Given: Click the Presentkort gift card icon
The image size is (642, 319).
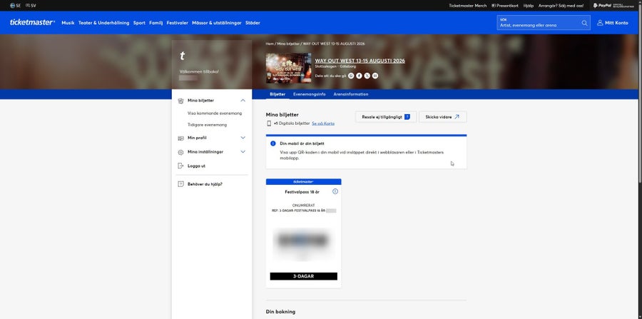Looking at the screenshot, I should click(x=494, y=6).
